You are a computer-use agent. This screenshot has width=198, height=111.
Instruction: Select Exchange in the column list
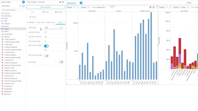point(7,16)
